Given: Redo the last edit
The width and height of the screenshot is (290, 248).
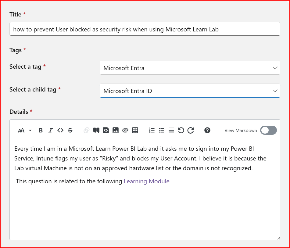Looking at the screenshot, I should click(x=191, y=131).
